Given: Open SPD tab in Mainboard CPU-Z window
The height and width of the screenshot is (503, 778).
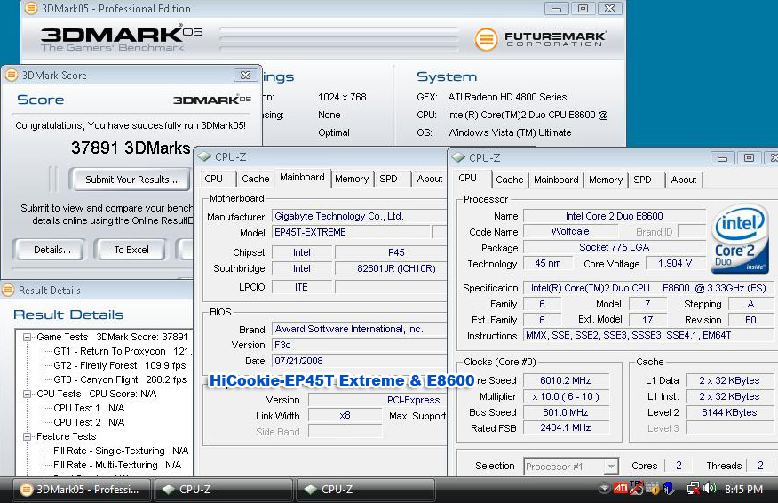Looking at the screenshot, I should 388,179.
